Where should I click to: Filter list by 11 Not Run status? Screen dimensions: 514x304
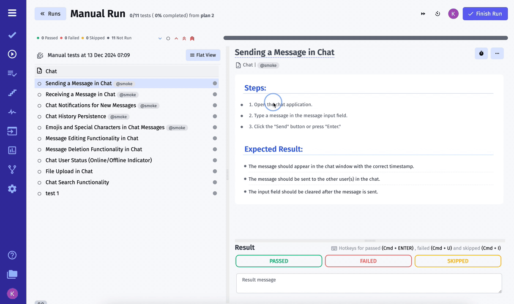coord(119,38)
